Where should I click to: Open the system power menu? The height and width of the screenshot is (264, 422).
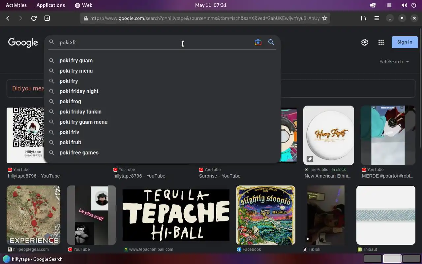pos(414,5)
